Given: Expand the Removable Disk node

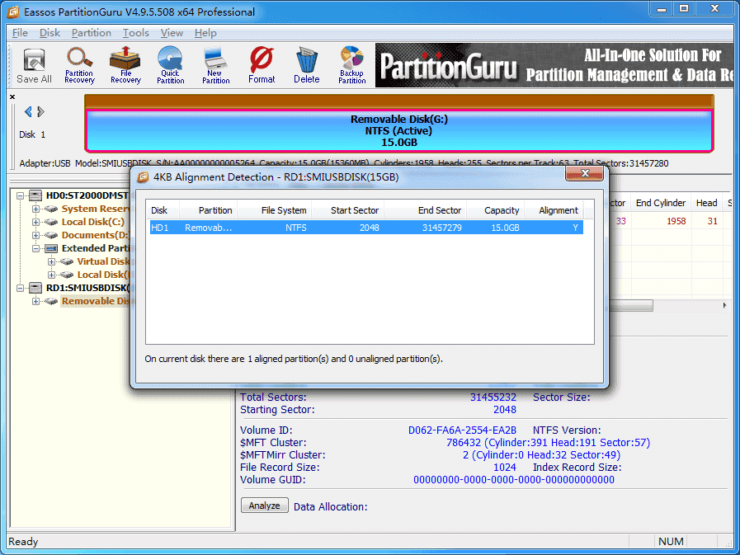Looking at the screenshot, I should [x=35, y=301].
